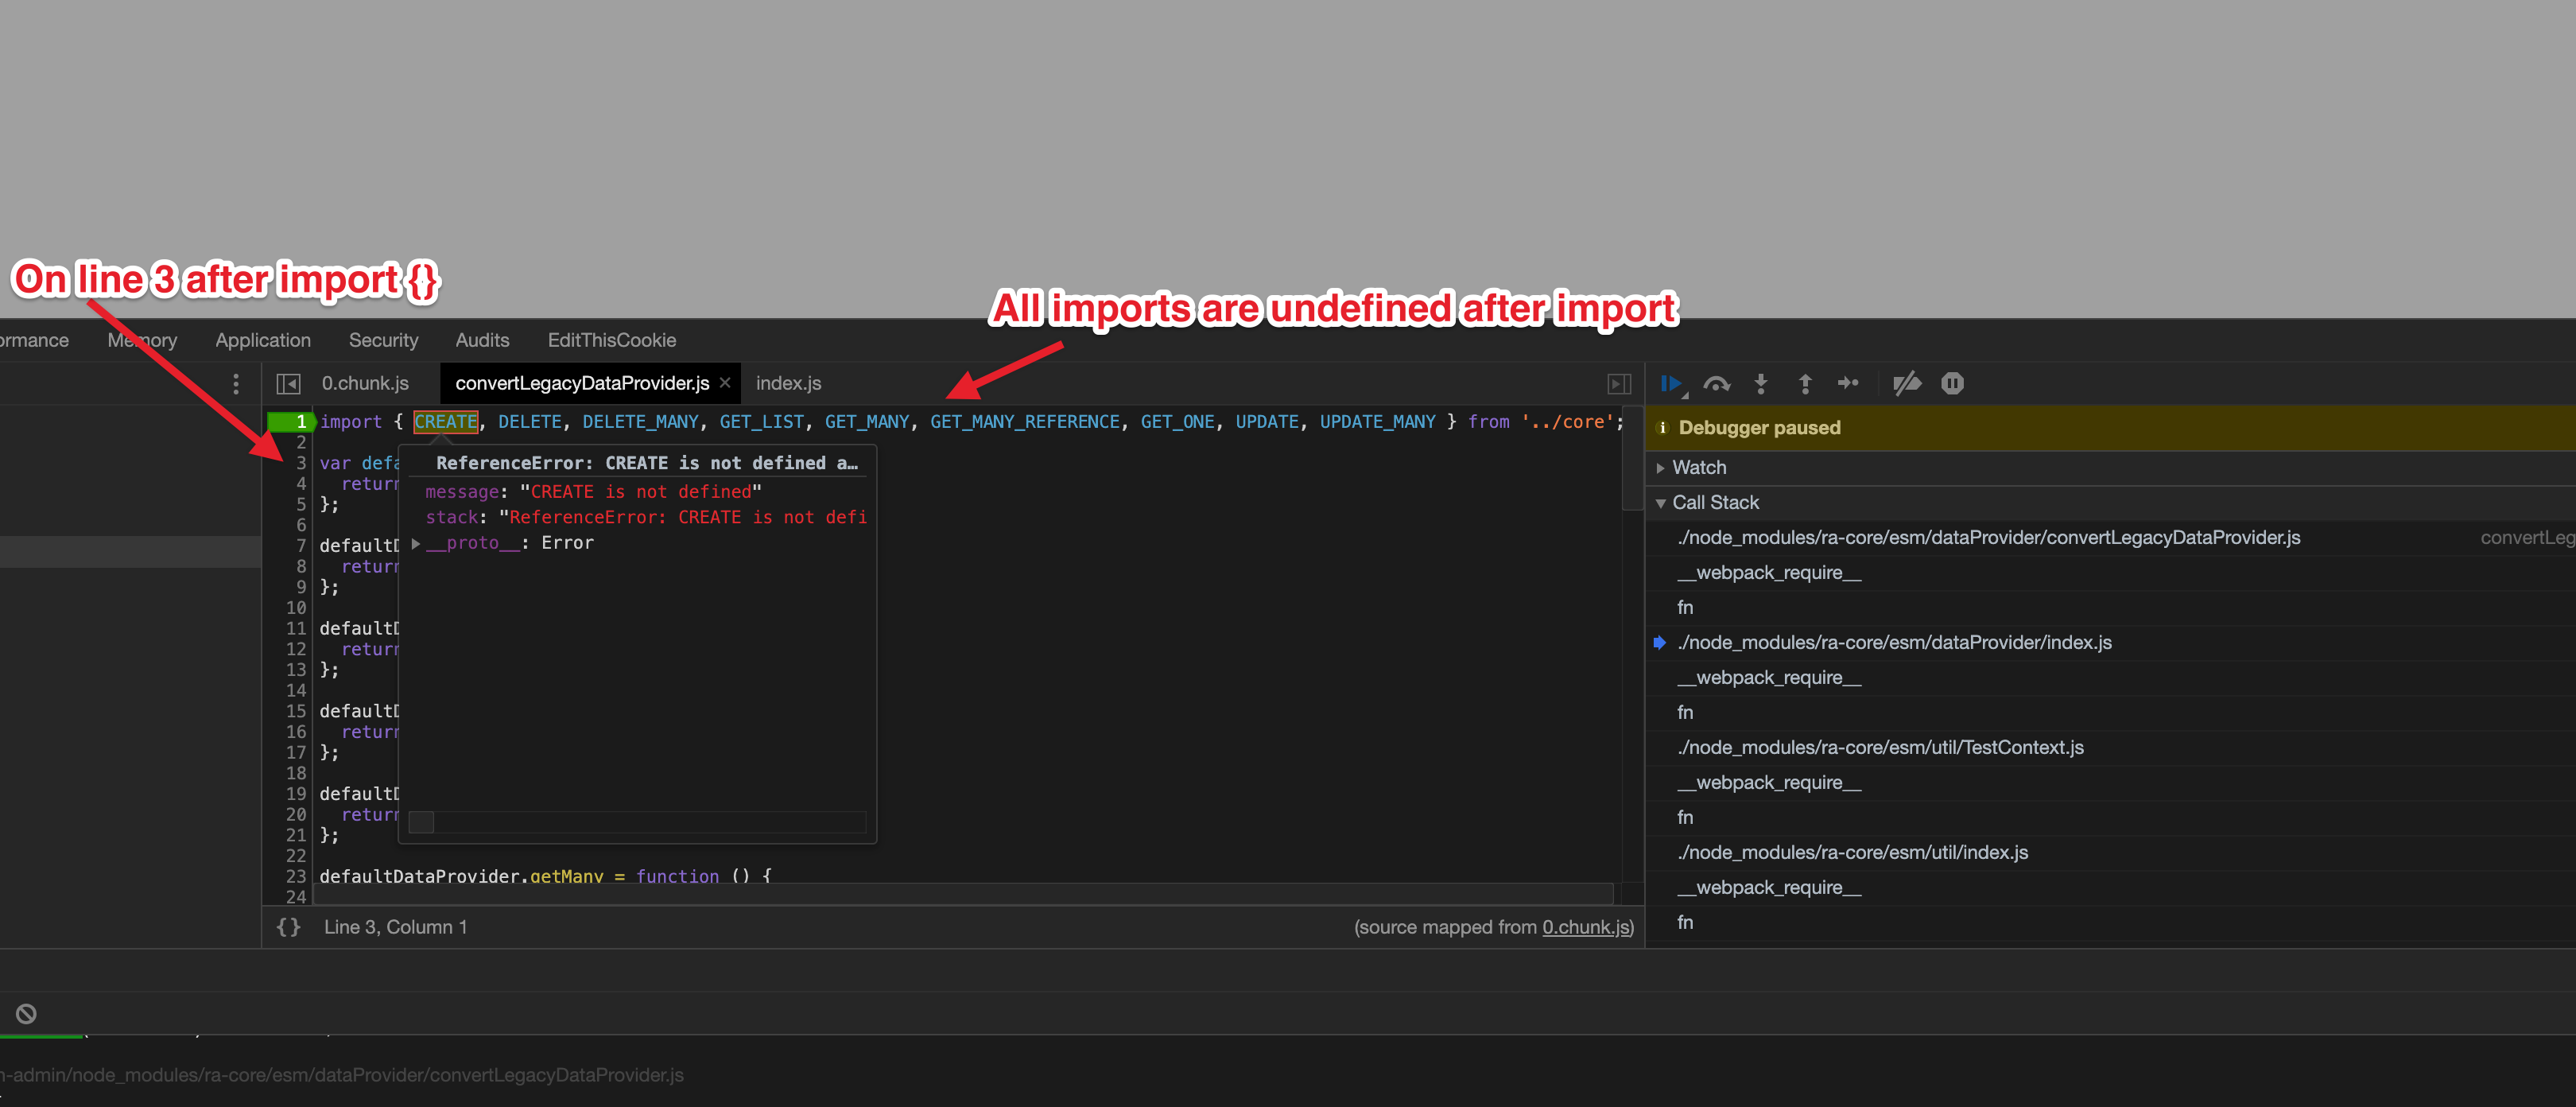Expand __proto__ in the error popup
2576x1107 pixels.
point(416,543)
